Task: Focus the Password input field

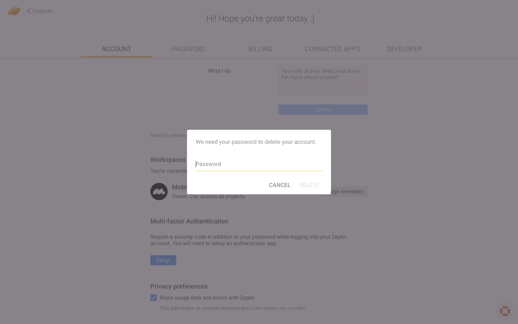Action: [259, 164]
